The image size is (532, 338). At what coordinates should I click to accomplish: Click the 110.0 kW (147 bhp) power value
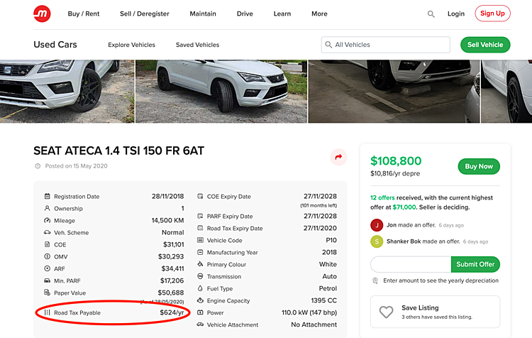click(309, 312)
